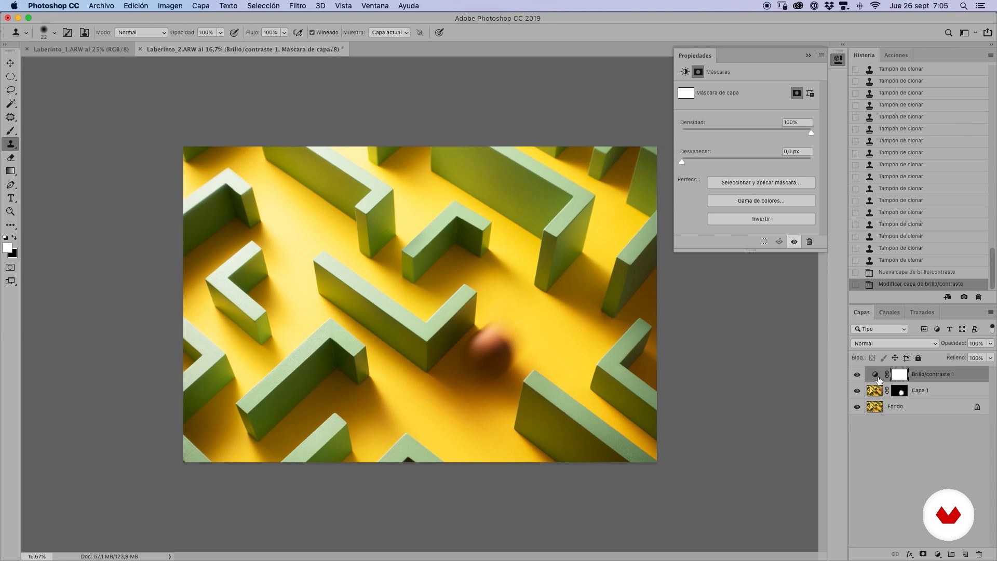The width and height of the screenshot is (997, 561).
Task: Select the Pen tool
Action: coord(10,185)
